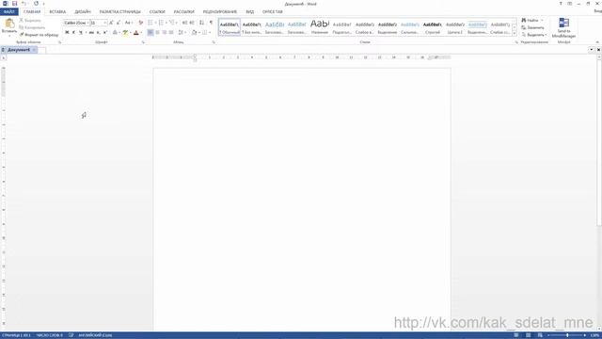Click the line spacing icon

point(181,32)
